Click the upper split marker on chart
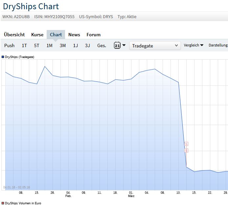Image resolution: width=228 pixels, height=205 pixels. tap(186, 144)
